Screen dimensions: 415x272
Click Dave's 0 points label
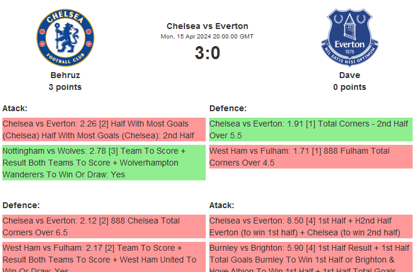349,87
